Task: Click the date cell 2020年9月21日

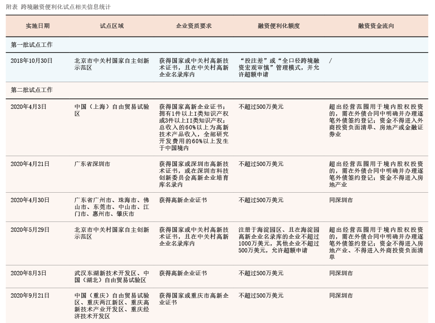Action: 30,295
